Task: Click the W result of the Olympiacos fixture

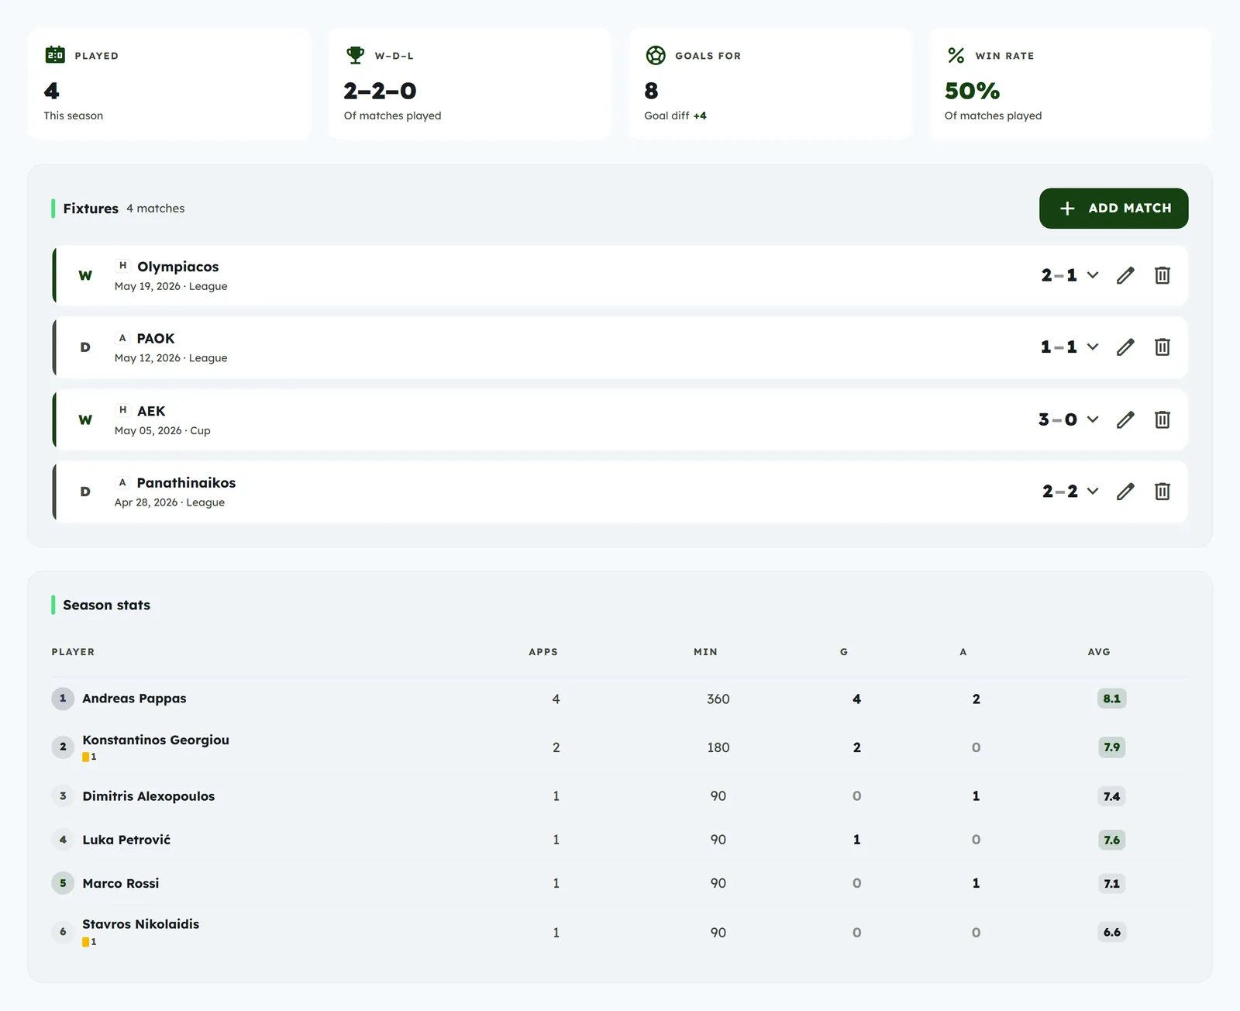Action: (85, 275)
